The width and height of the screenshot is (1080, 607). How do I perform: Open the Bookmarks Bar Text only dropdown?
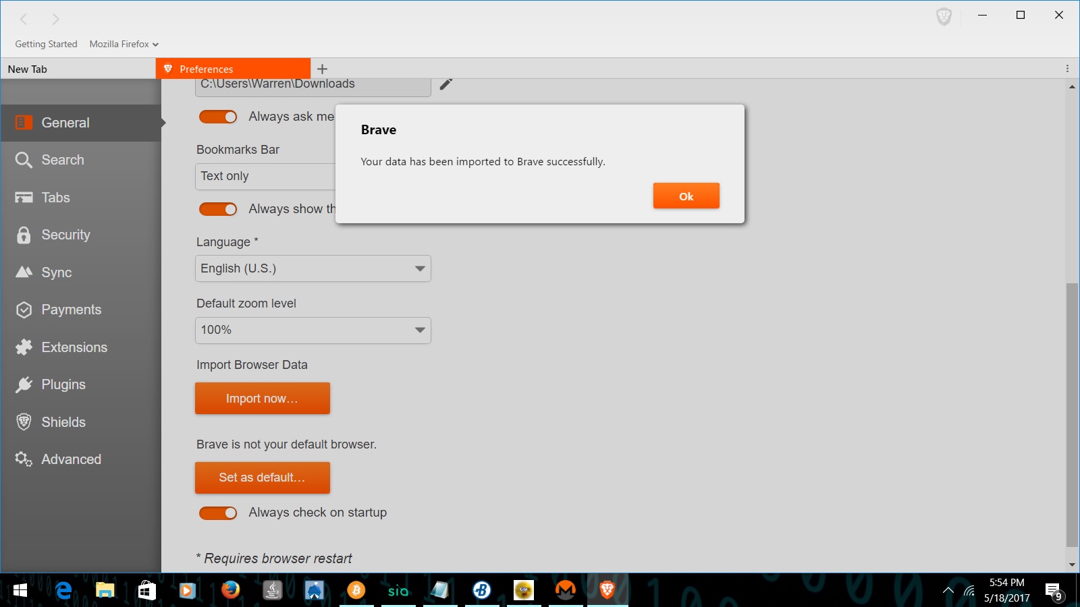[265, 176]
